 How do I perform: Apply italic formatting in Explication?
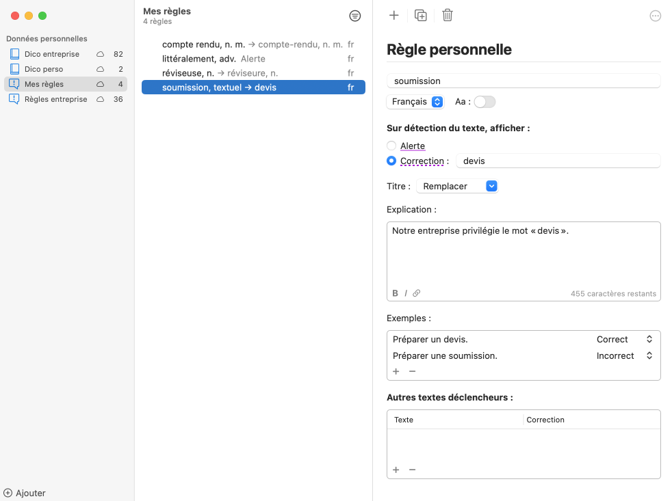coord(406,293)
